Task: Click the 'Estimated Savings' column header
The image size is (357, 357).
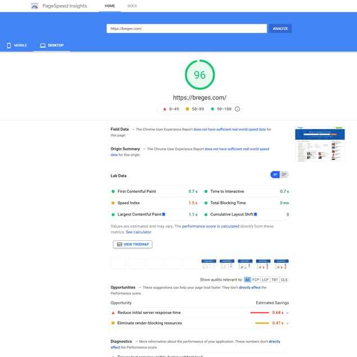Action: [x=272, y=303]
